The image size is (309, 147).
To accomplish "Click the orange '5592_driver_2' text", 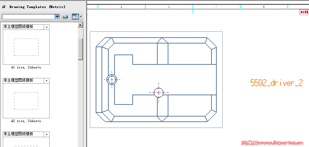I will (x=276, y=83).
